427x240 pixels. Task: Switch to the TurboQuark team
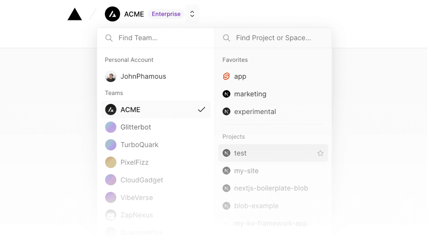click(139, 145)
